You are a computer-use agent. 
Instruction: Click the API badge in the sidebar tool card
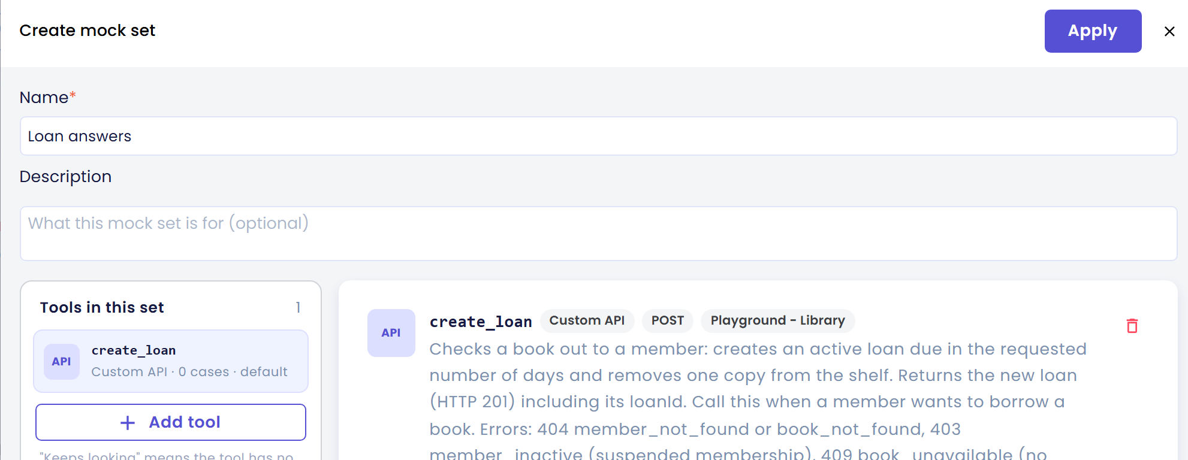[62, 362]
